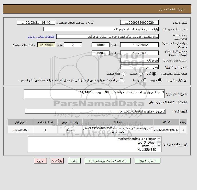Select the خدمت radio button
Screen dimensions: 197x190
(x=141, y=74)
